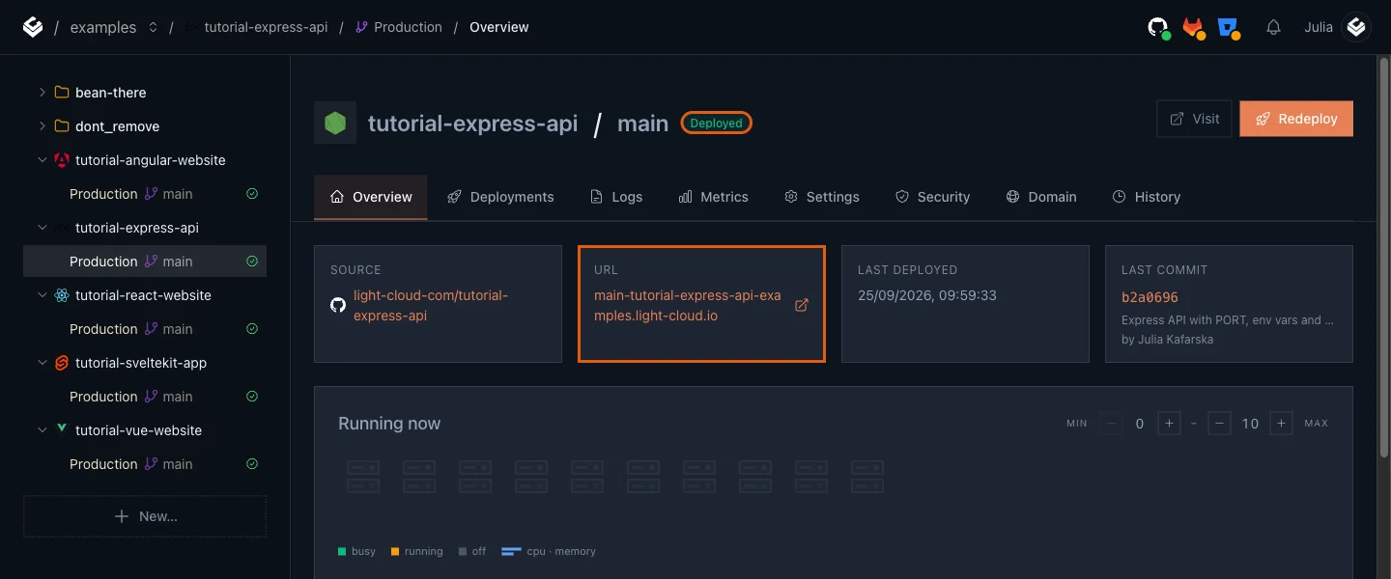Collapse the tutorial-sveltekit-app tree node
The image size is (1391, 579).
pyautogui.click(x=42, y=363)
